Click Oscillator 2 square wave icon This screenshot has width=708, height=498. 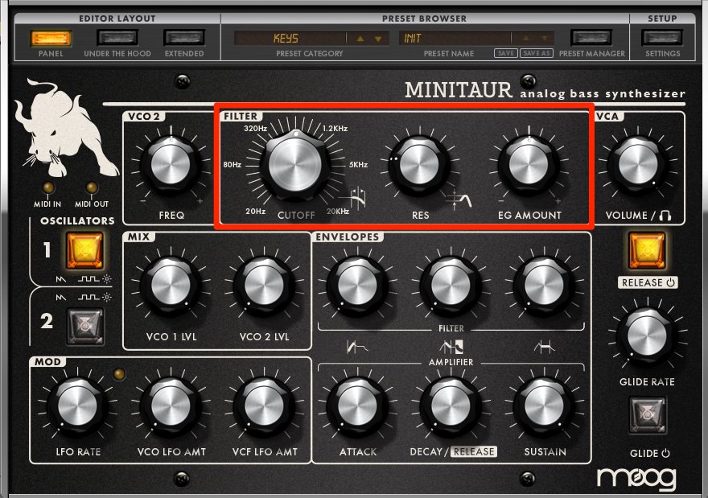click(x=88, y=297)
